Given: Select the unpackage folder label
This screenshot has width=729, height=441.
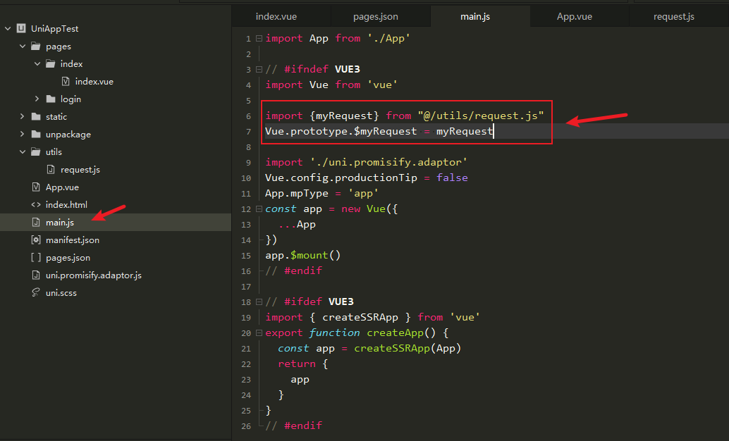Looking at the screenshot, I should [68, 135].
